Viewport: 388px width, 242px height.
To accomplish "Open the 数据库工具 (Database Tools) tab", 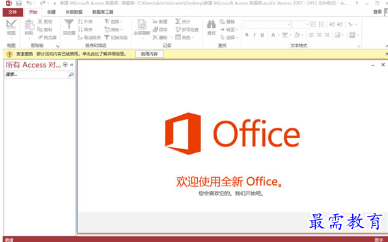I will click(103, 12).
